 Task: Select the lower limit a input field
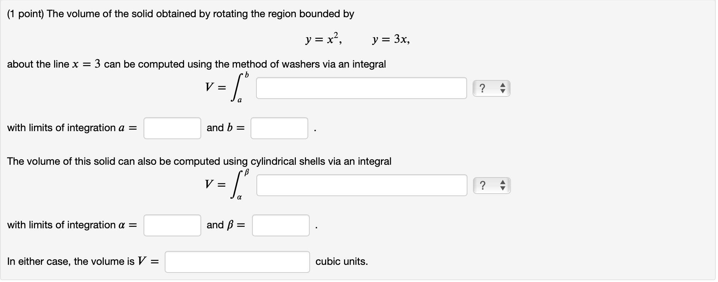(x=172, y=128)
